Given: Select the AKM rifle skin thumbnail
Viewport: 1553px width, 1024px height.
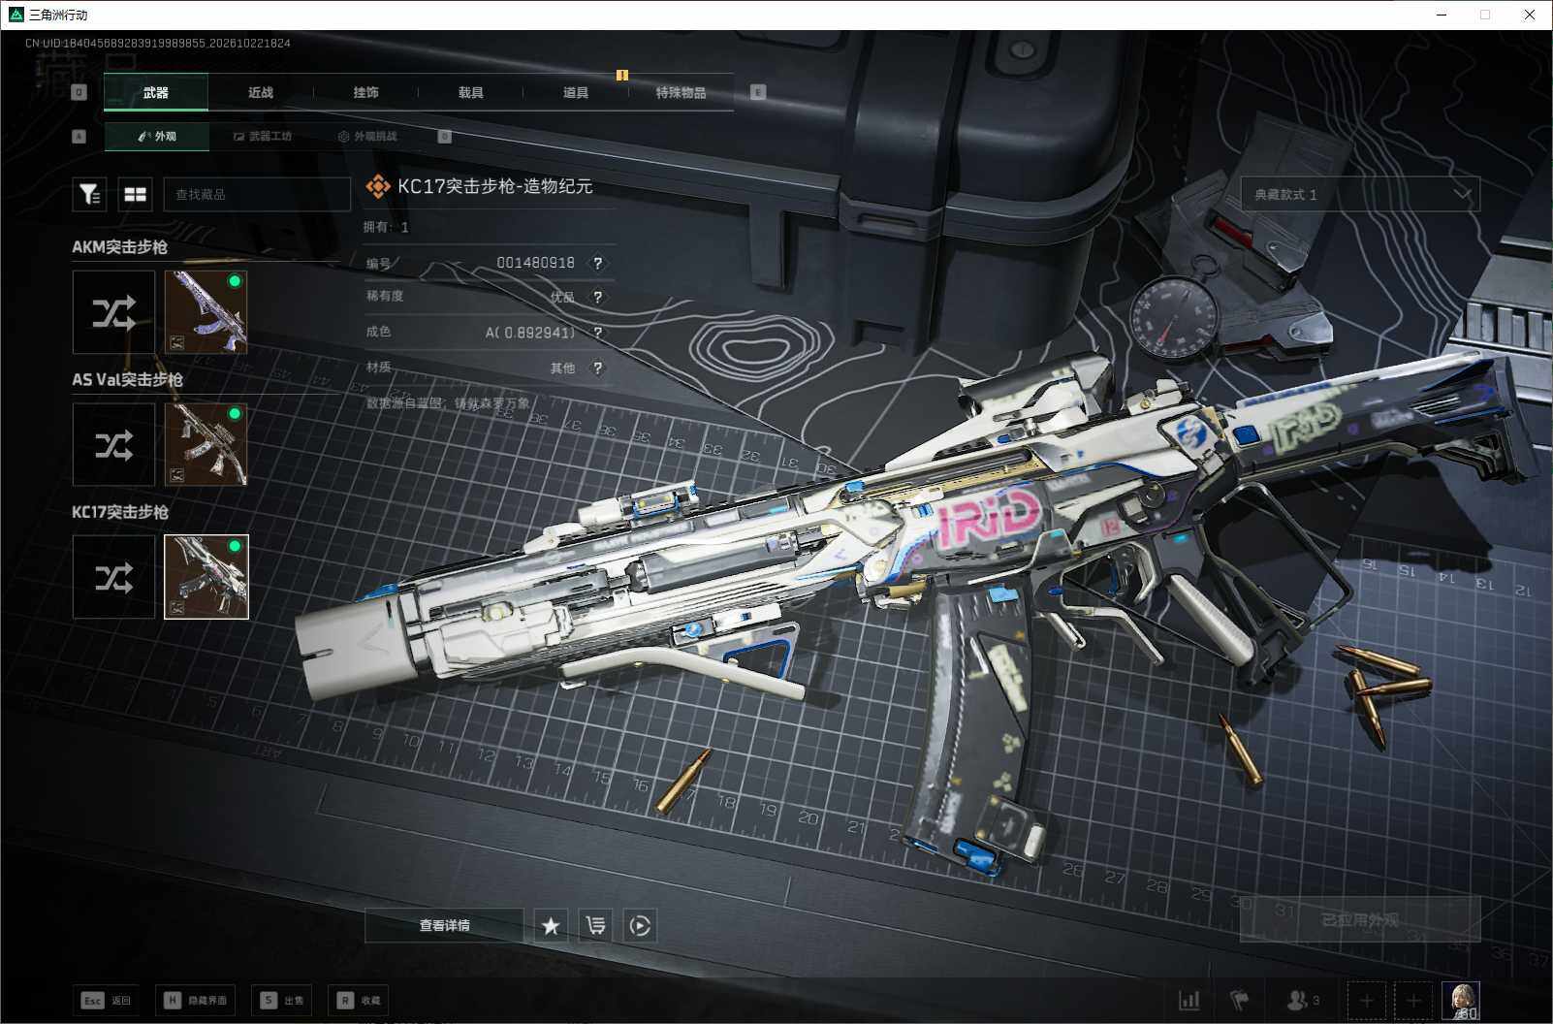Looking at the screenshot, I should [x=206, y=312].
